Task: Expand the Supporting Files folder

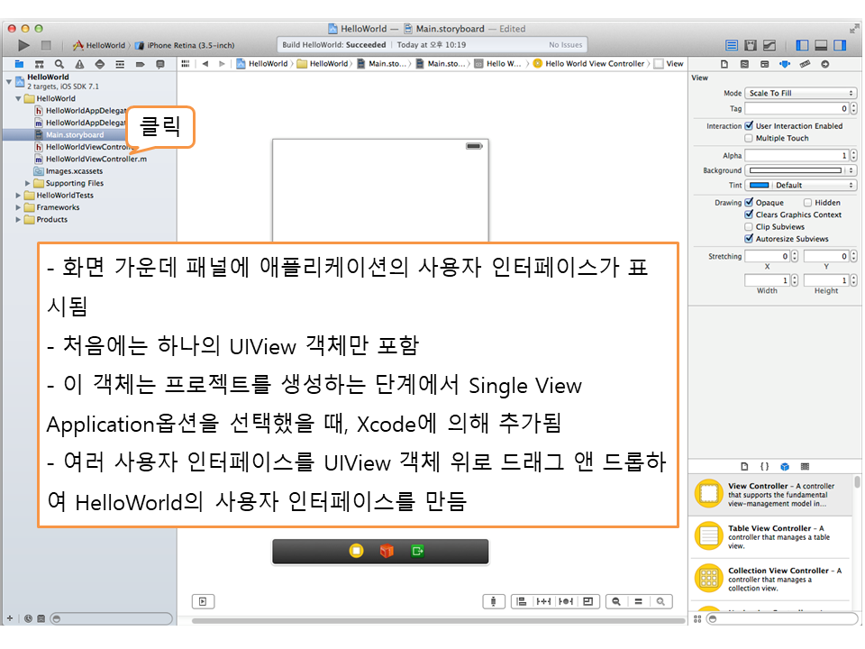Action: pyautogui.click(x=28, y=183)
